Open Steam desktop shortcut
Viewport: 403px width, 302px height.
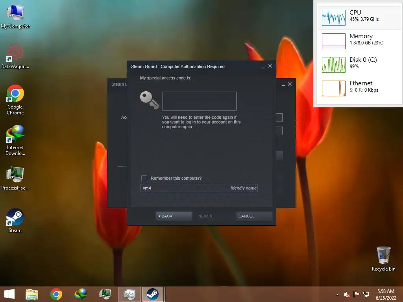pyautogui.click(x=15, y=220)
